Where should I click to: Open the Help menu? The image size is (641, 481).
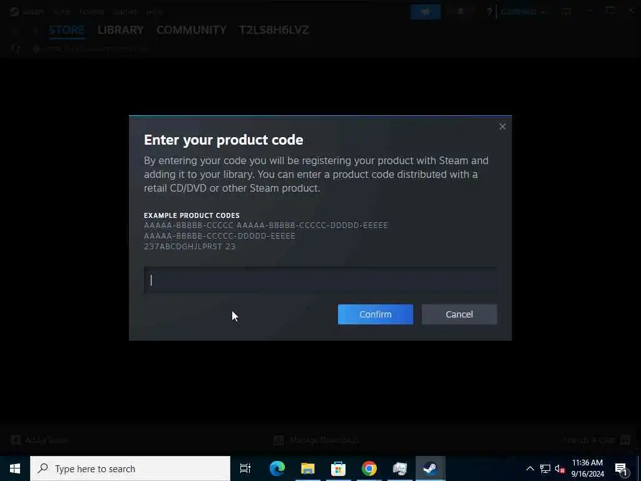[155, 12]
